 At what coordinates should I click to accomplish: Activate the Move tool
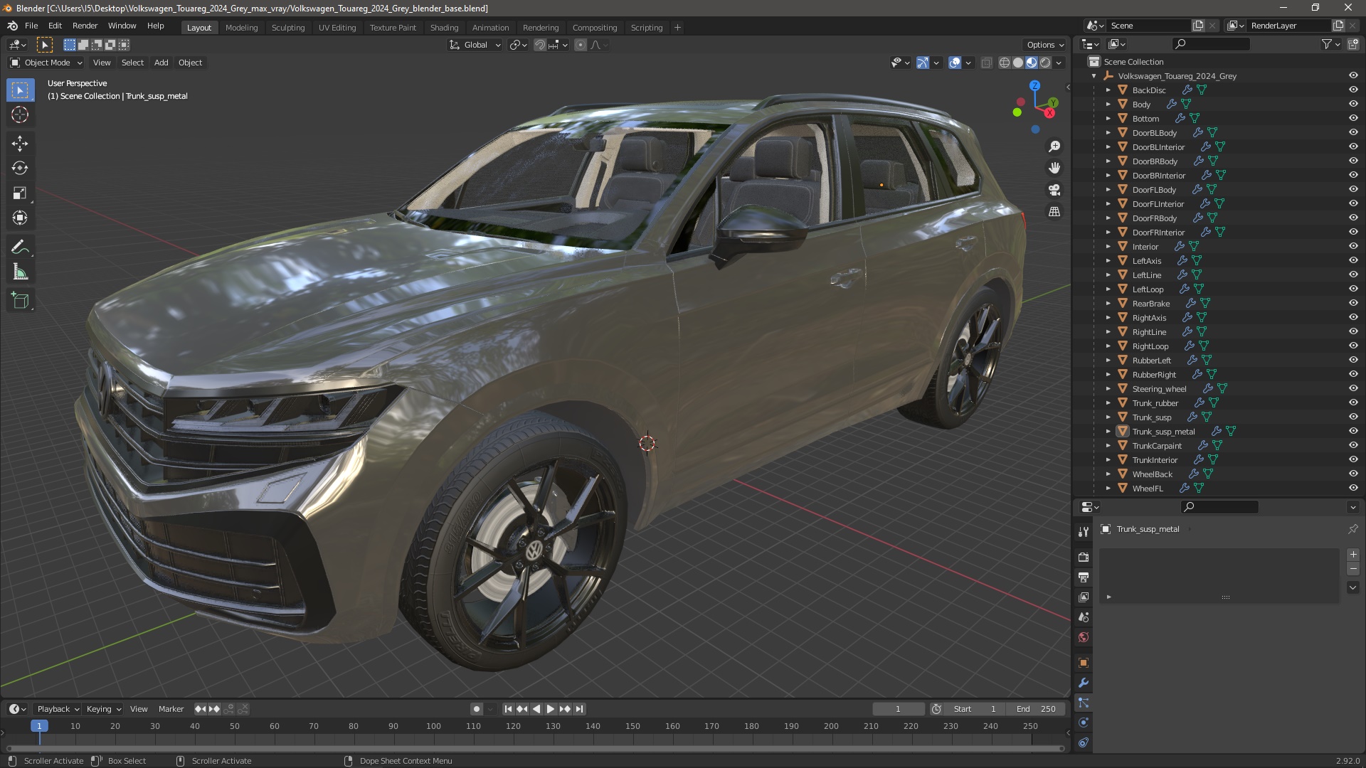(20, 144)
